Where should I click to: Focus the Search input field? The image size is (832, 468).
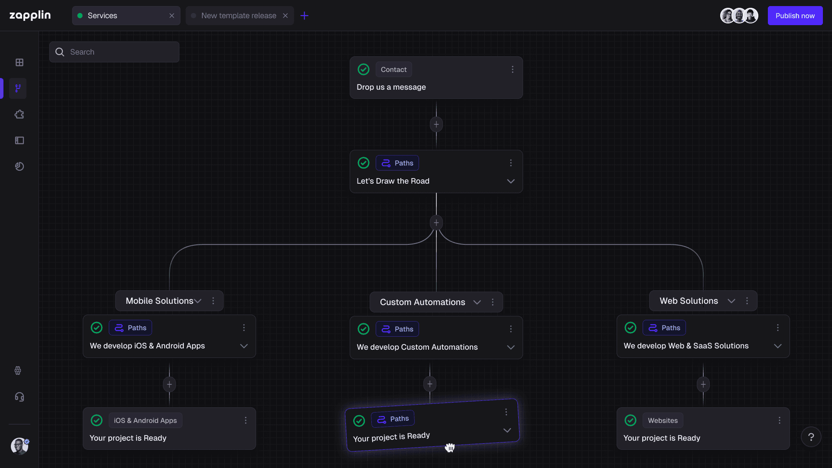point(114,52)
